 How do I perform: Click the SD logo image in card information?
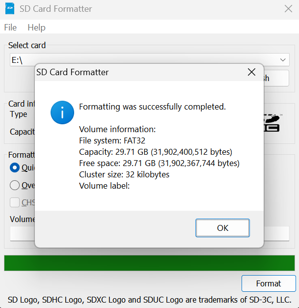272,123
